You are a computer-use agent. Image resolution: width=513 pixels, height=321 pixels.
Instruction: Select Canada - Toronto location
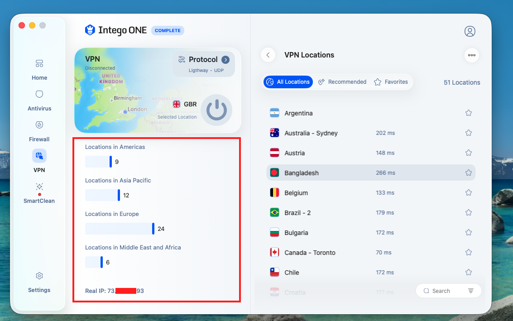(371, 252)
